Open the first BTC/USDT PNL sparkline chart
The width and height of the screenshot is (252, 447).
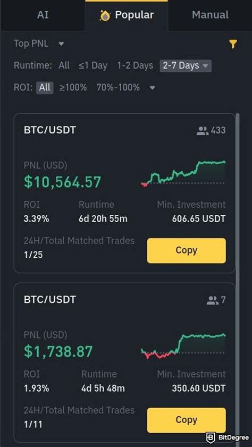[183, 174]
